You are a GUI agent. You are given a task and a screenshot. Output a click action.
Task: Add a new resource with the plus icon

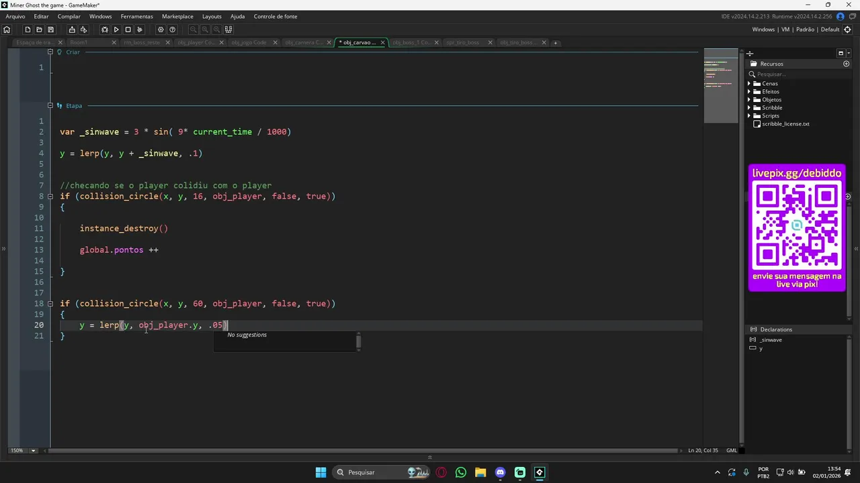coord(846,64)
